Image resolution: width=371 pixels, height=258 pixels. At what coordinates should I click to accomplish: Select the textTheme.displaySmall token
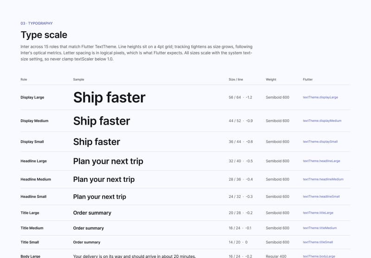pyautogui.click(x=320, y=142)
